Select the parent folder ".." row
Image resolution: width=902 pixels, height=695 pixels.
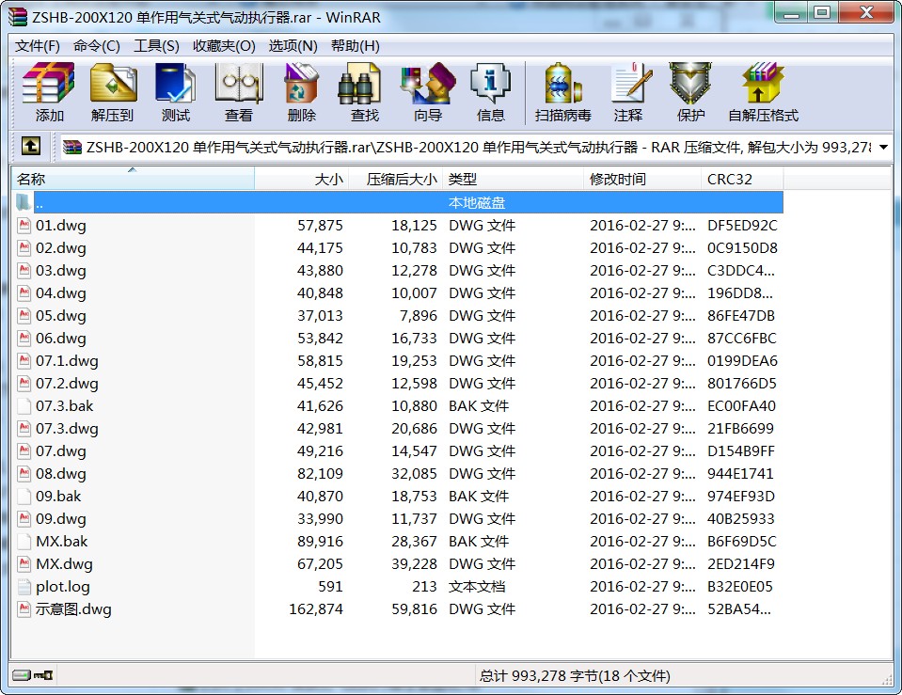point(40,203)
